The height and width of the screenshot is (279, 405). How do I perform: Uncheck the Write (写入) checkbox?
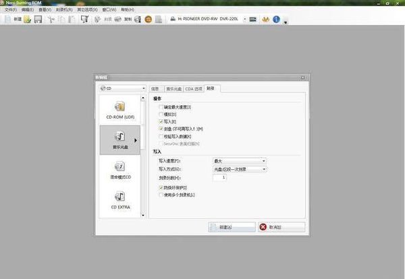pos(161,121)
